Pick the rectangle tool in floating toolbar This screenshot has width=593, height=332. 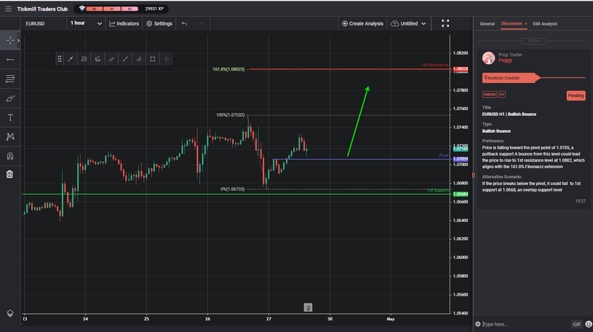152,59
